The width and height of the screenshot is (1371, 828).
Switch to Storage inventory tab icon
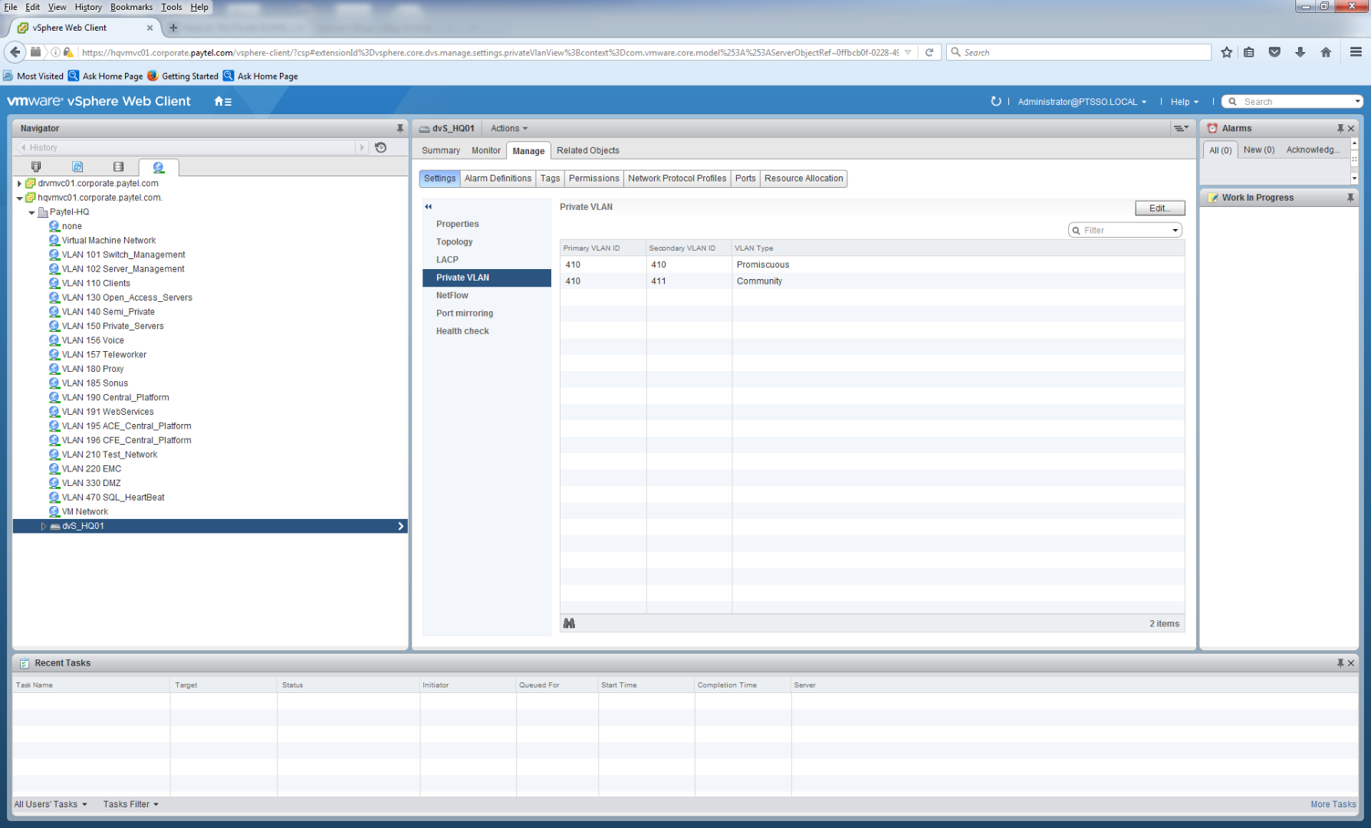(118, 166)
